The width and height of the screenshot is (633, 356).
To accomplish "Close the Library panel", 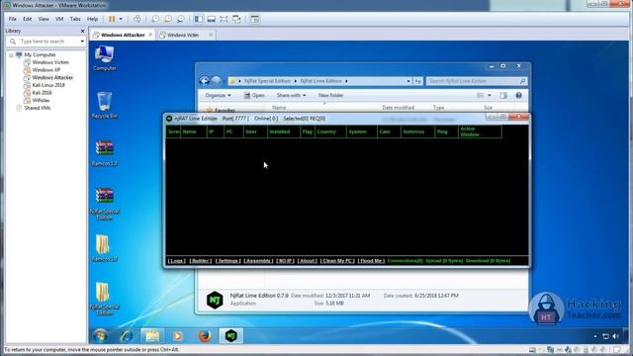I will point(83,31).
